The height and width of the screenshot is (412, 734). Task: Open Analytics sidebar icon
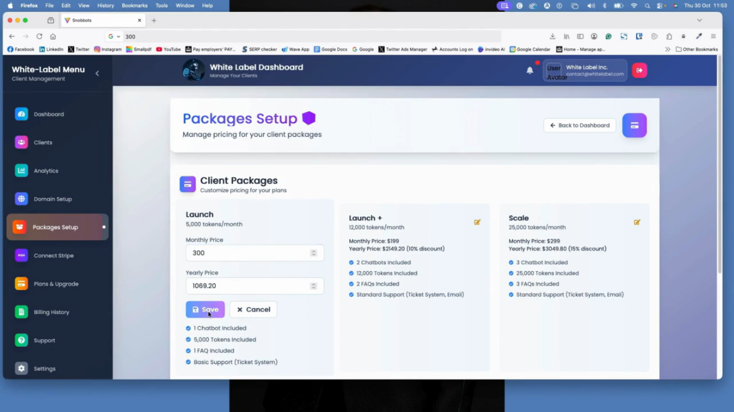pyautogui.click(x=21, y=171)
